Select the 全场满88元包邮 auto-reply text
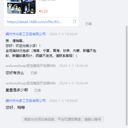The width and height of the screenshot is (128, 128). (51, 53)
